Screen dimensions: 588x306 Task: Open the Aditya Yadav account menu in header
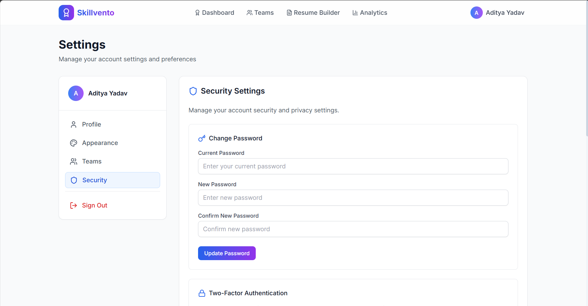pos(497,13)
